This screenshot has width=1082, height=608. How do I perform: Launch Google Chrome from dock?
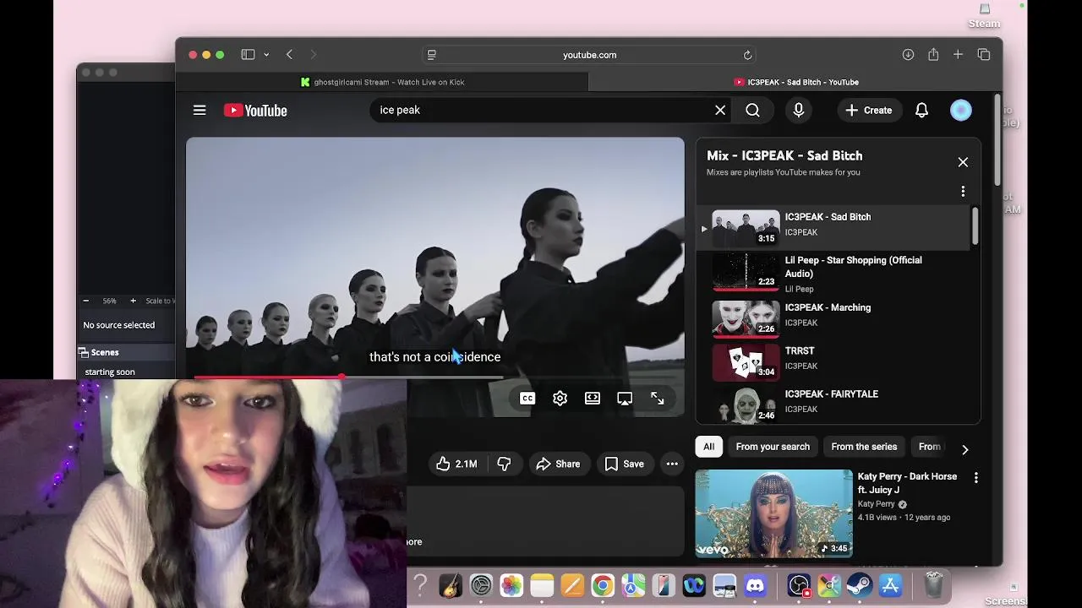tap(603, 584)
